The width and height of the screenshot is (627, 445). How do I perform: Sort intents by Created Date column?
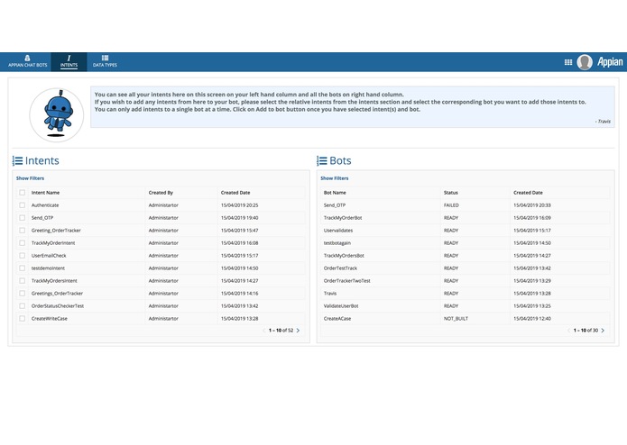[235, 193]
